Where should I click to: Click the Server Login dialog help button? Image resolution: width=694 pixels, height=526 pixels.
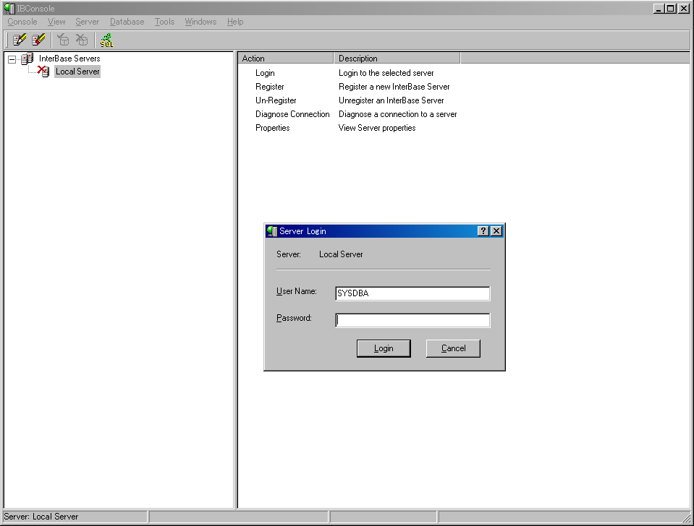pyautogui.click(x=483, y=231)
